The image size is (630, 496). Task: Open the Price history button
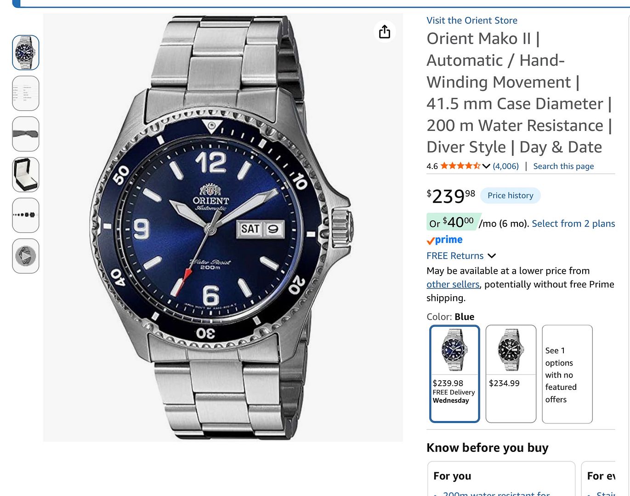[x=511, y=195]
